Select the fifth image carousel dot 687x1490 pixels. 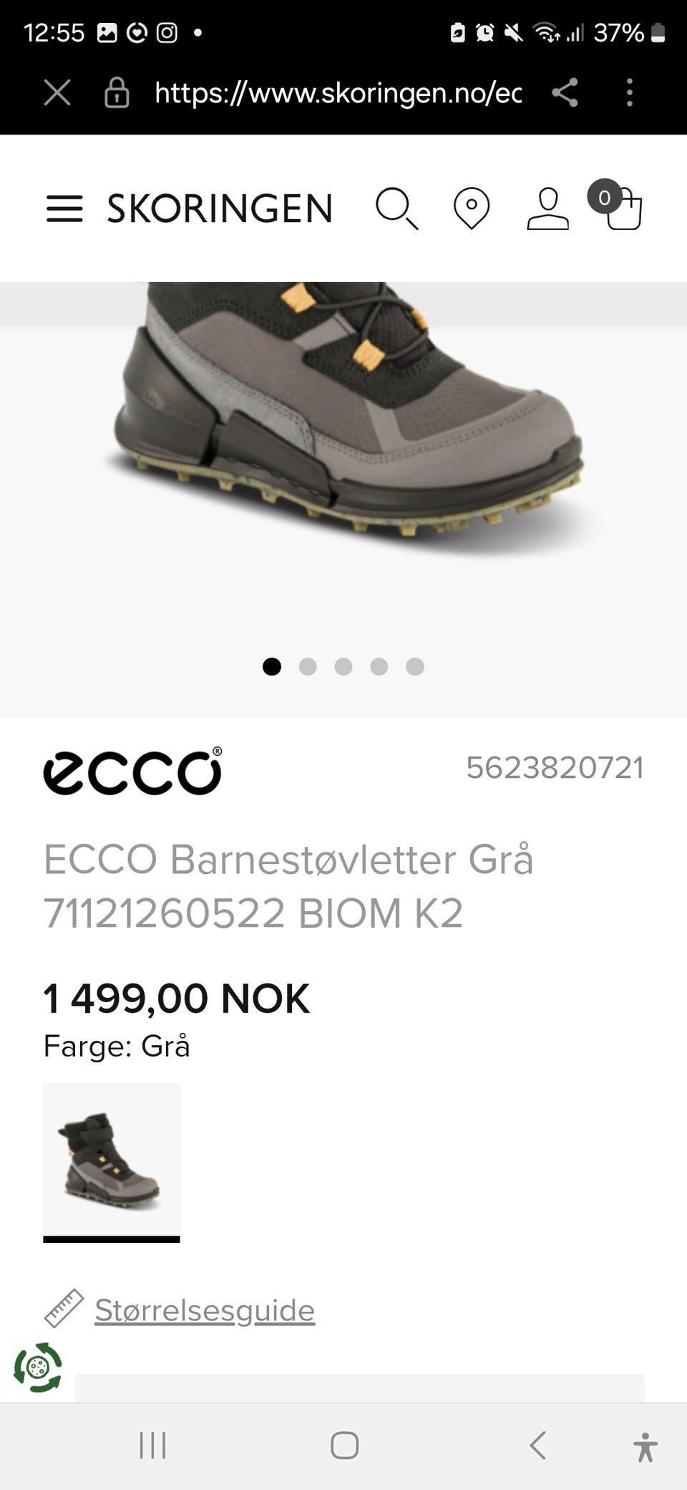(415, 667)
